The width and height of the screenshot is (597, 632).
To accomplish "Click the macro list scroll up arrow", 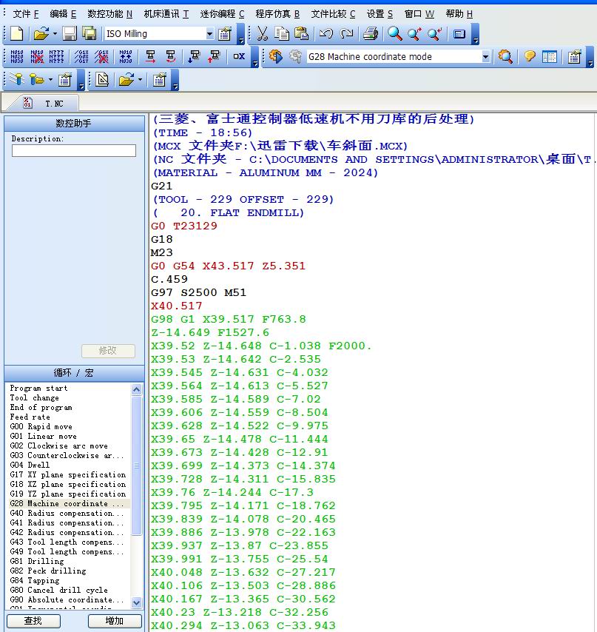I will (x=136, y=389).
